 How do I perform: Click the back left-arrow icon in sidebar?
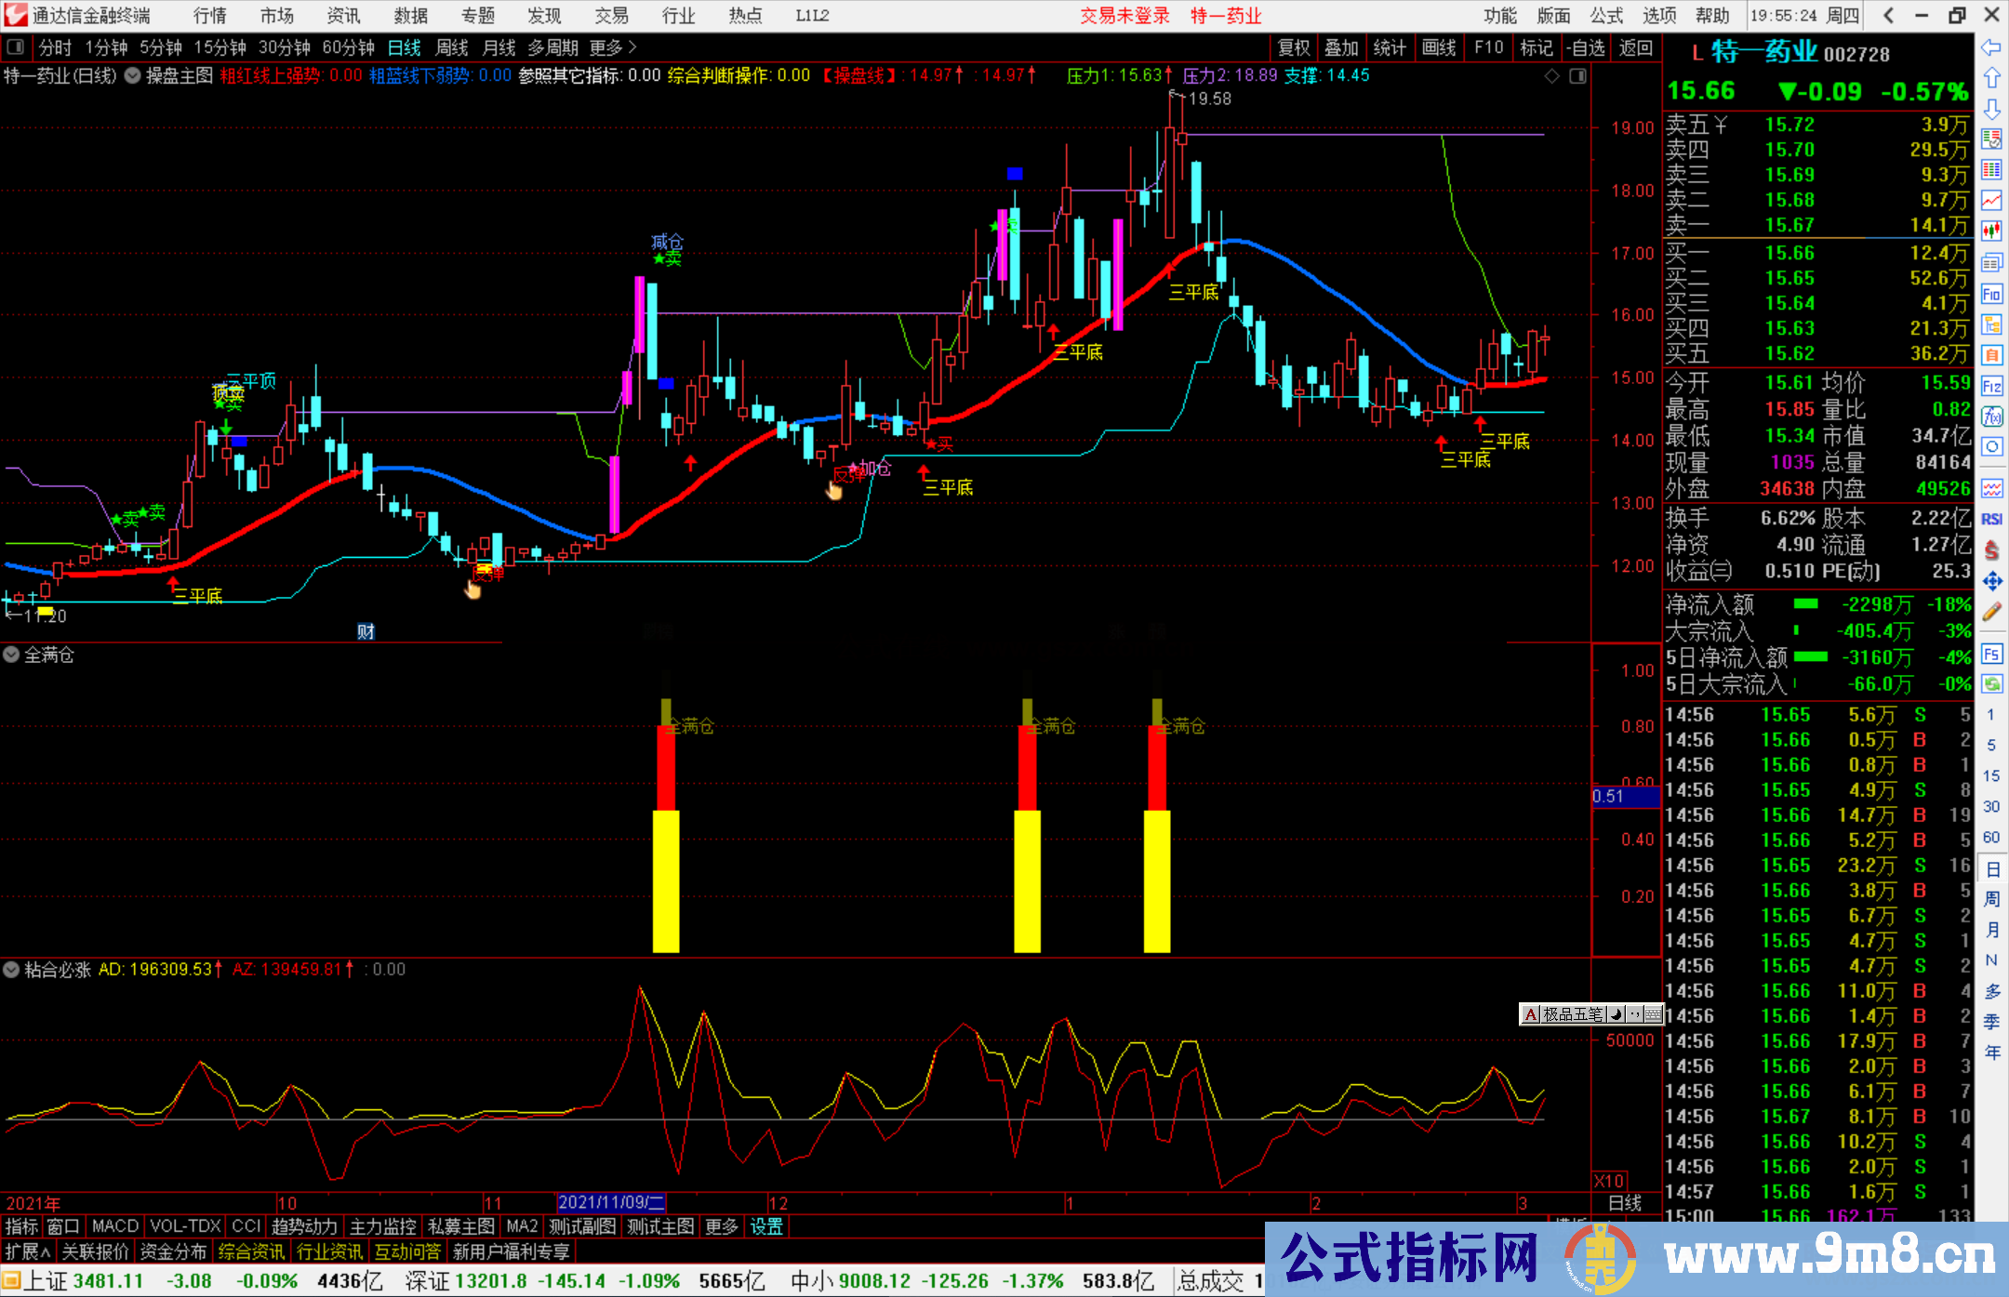[1991, 47]
